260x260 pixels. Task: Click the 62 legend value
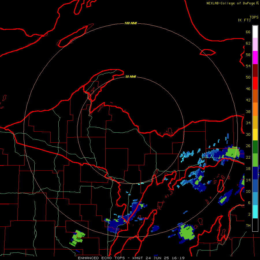(x=248, y=43)
